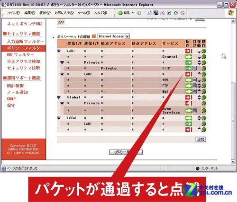Screen dimensions: 237x202
Task: Click the move-up arrow in FTP row
Action: [x=199, y=84]
